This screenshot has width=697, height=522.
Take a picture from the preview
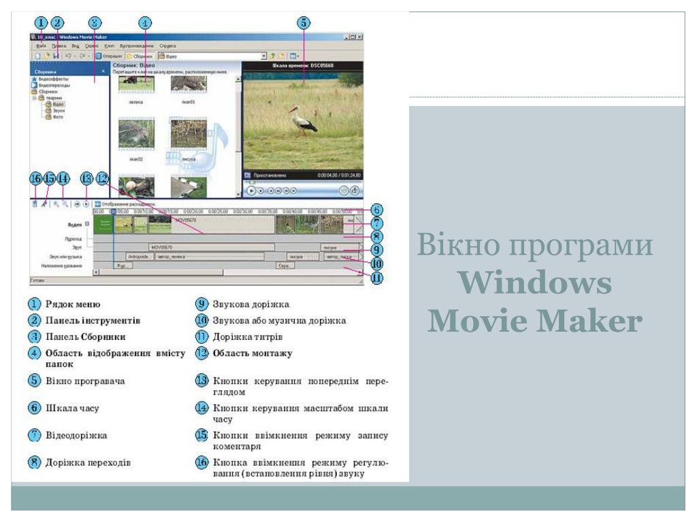pyautogui.click(x=355, y=191)
